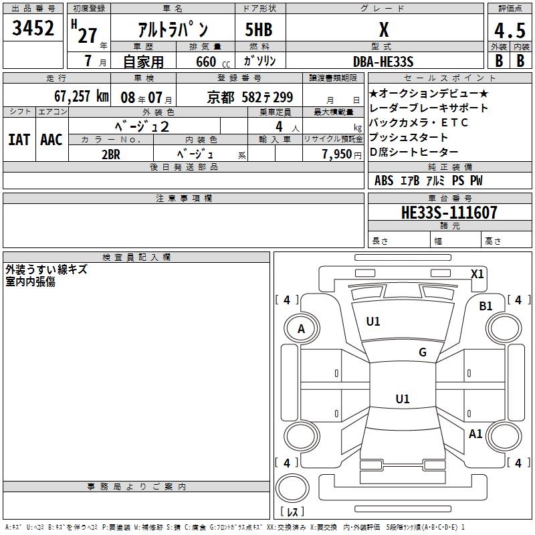The height and width of the screenshot is (535, 535).
Task: Select the evaluation score 4.5
Action: (x=510, y=30)
